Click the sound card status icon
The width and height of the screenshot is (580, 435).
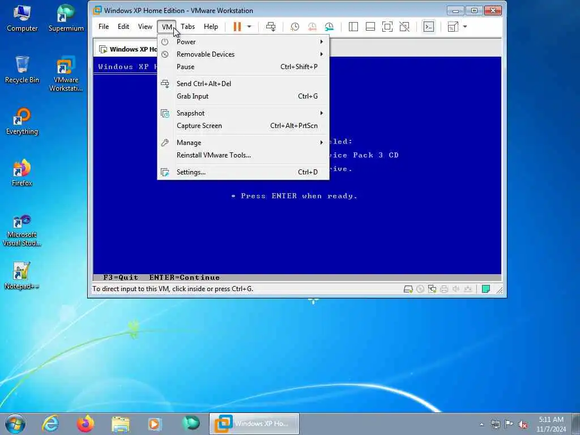456,289
